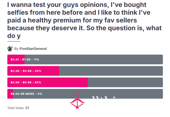Click the small pink sliver of 4% bar
Viewport: 170px width, 117px height.
[x=10, y=94]
